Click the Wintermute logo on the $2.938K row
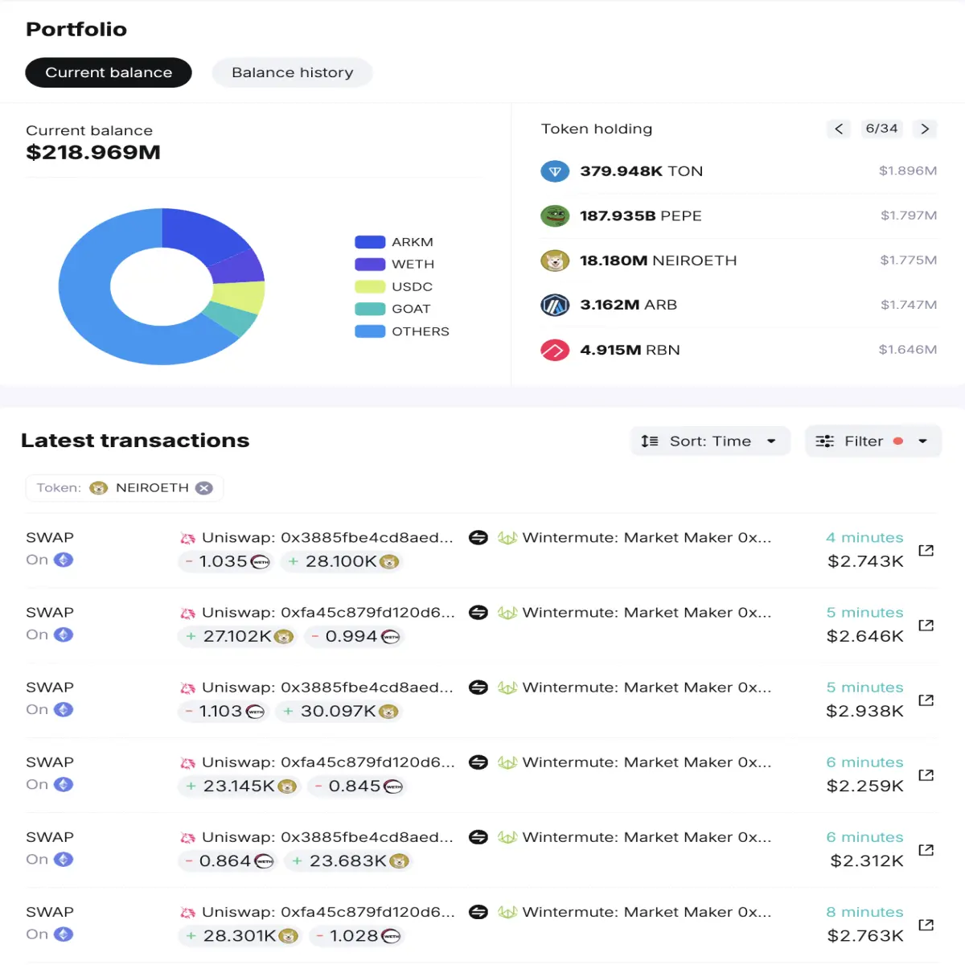Image resolution: width=965 pixels, height=965 pixels. click(507, 688)
